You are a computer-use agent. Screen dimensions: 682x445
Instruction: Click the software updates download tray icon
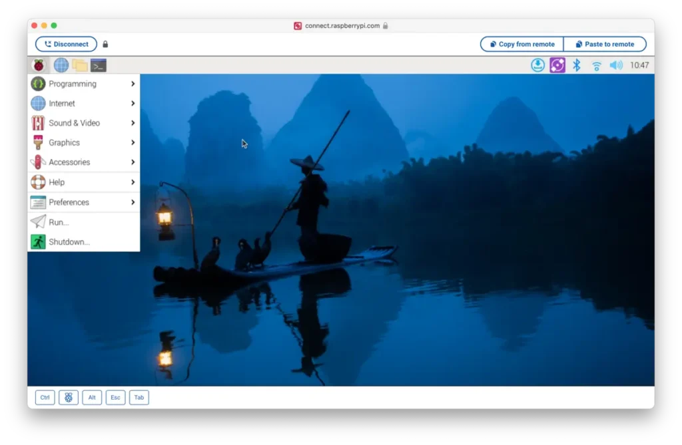(537, 65)
